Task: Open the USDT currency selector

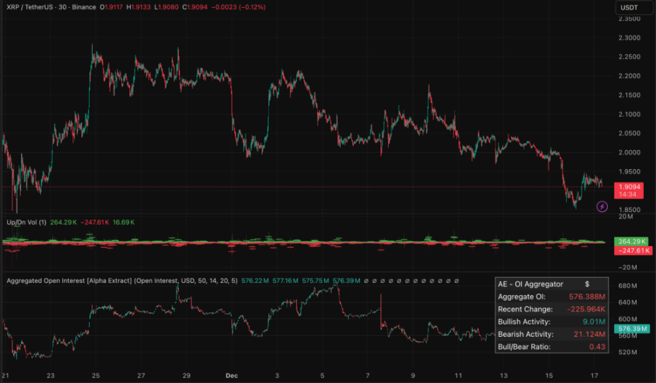Action: (634, 8)
